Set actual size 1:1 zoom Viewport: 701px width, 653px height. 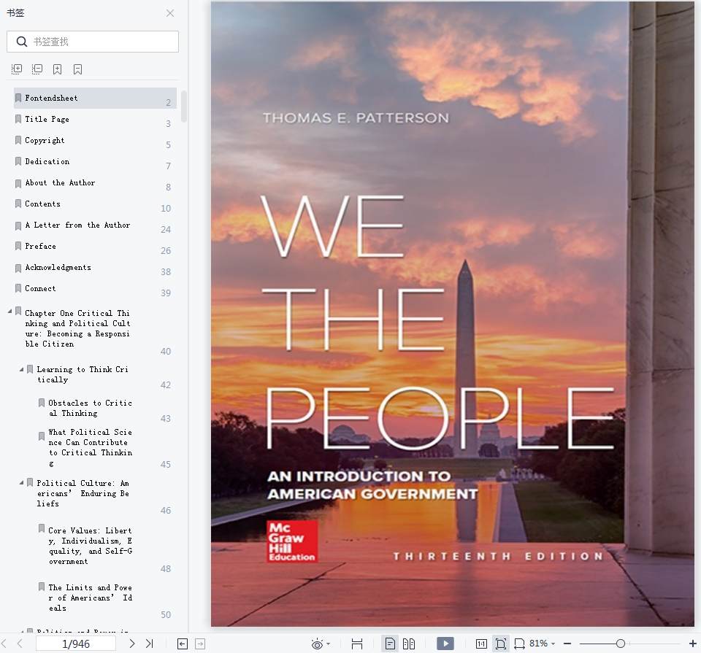[x=481, y=644]
